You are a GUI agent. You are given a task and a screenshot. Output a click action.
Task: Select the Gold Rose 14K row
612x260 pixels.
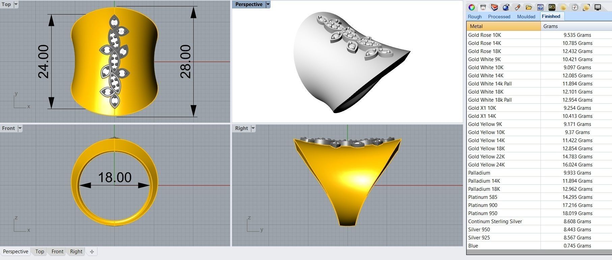click(x=539, y=43)
